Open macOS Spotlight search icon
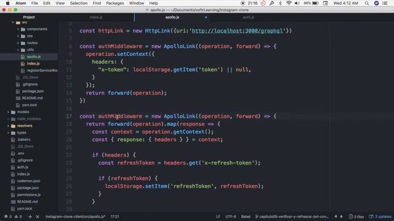The image size is (394, 221). coord(367,3)
